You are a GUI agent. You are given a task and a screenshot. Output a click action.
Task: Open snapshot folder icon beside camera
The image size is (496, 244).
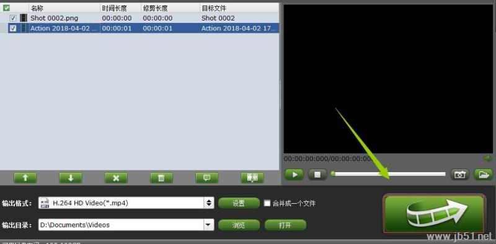tap(484, 175)
